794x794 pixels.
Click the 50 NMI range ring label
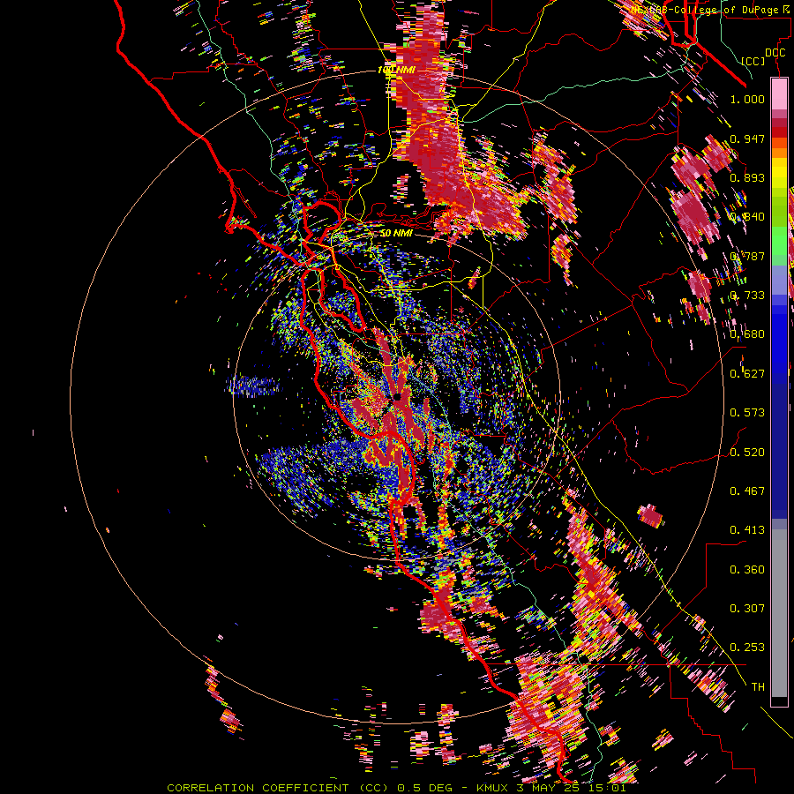[x=396, y=234]
